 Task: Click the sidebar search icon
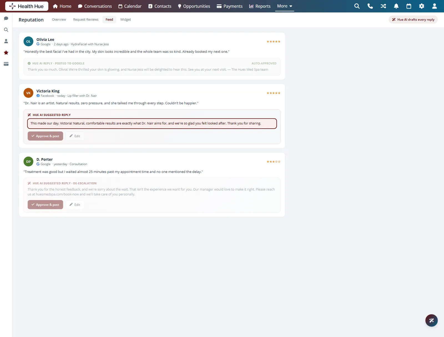click(x=6, y=30)
